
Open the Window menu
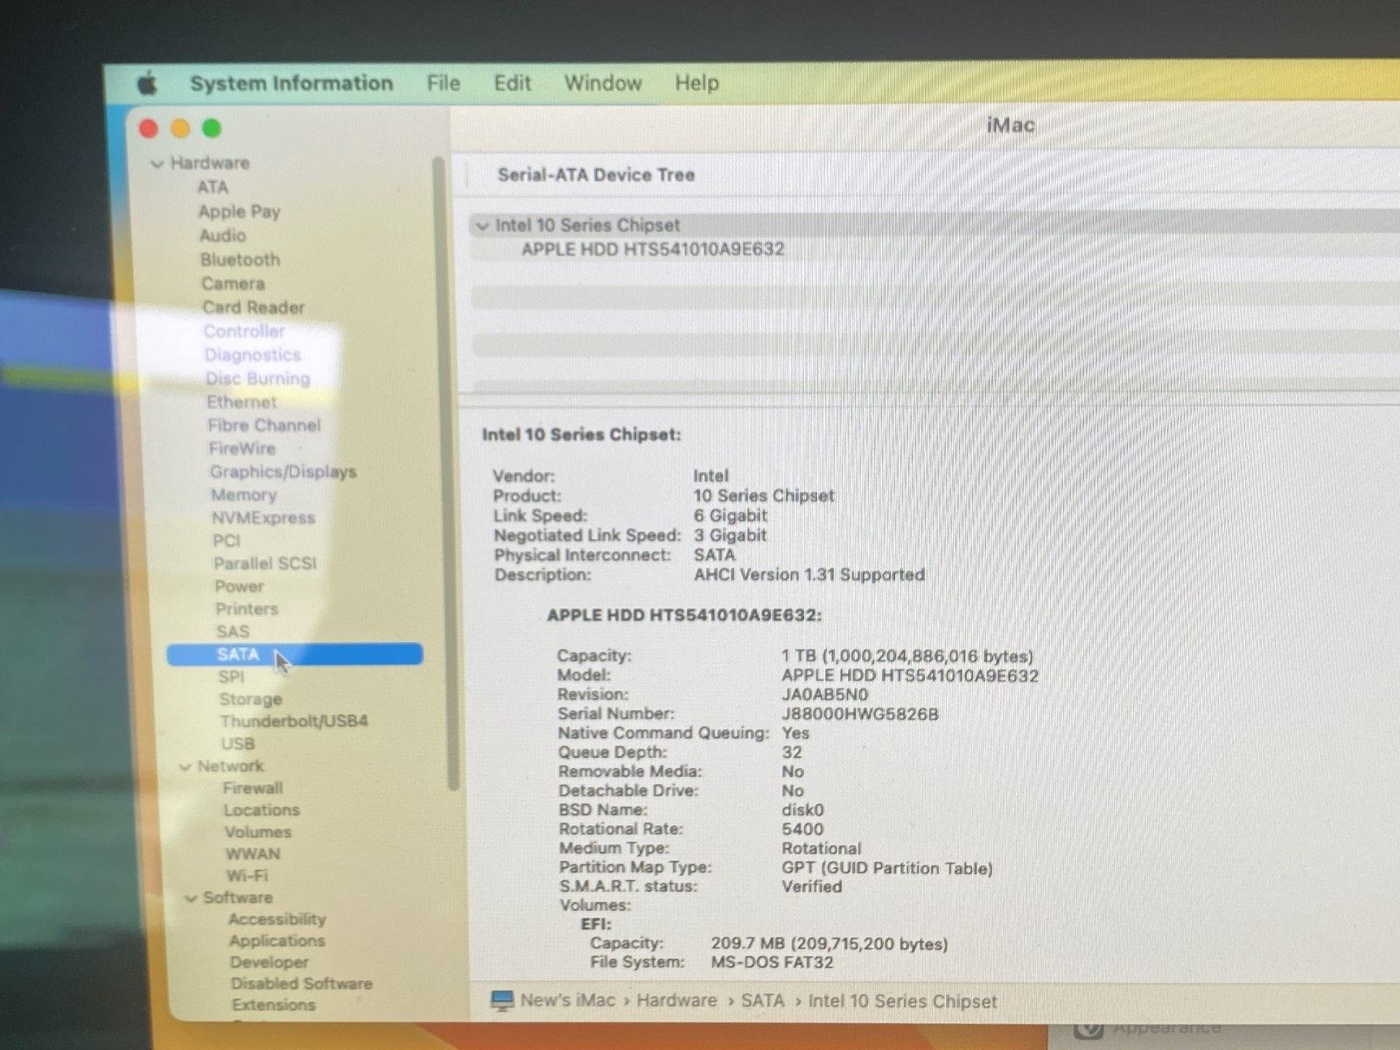[603, 83]
